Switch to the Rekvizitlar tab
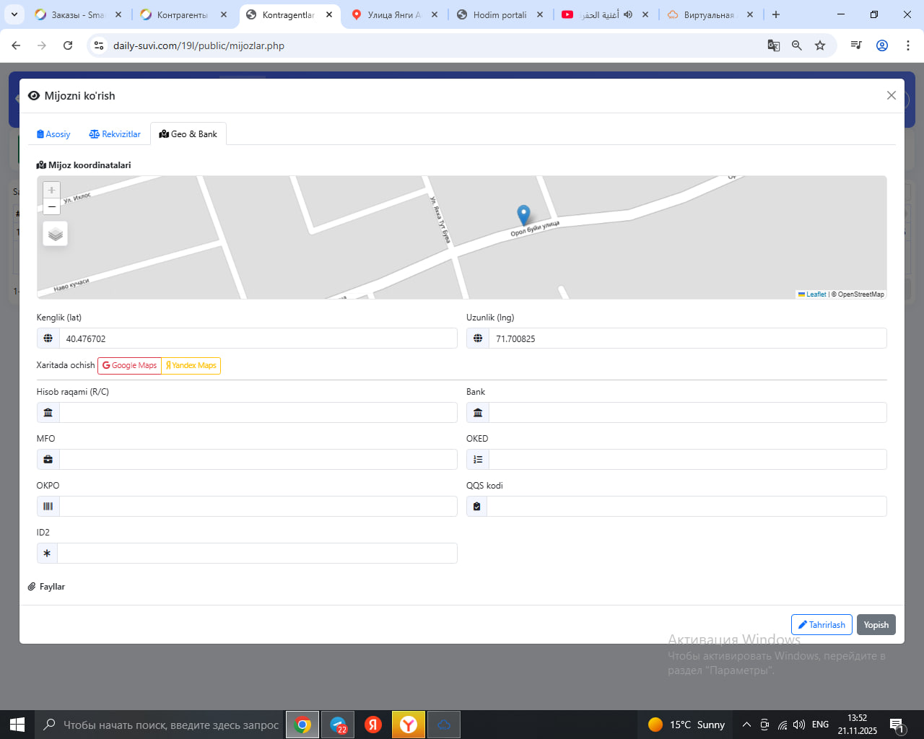The width and height of the screenshot is (924, 739). (115, 134)
